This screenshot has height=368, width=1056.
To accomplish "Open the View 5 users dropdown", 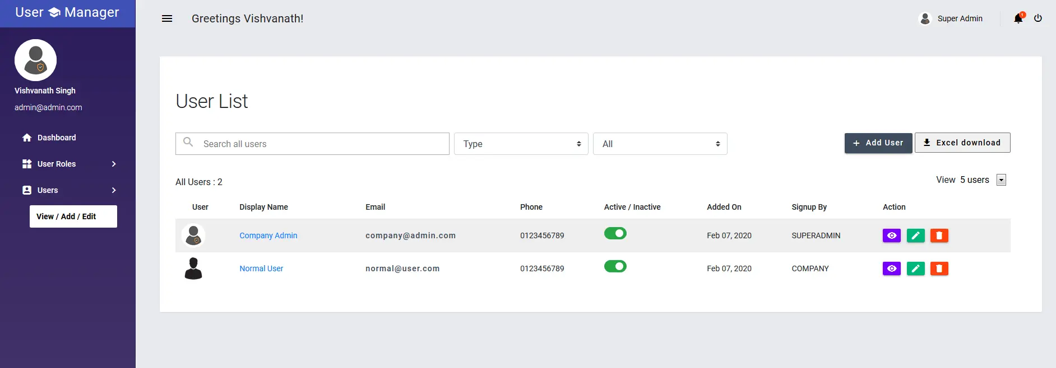I will point(1001,180).
